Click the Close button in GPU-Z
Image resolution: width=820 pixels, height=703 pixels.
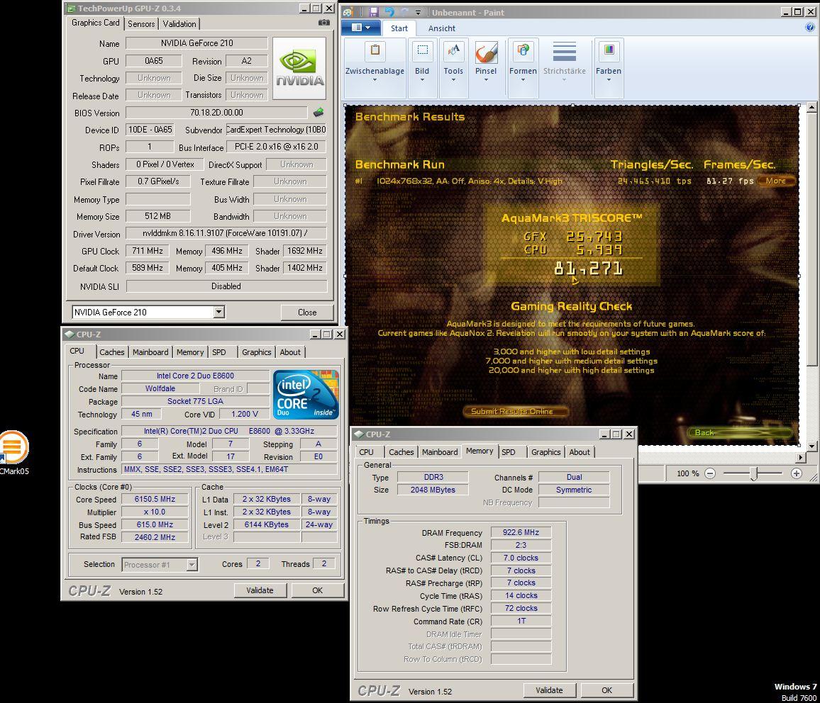(307, 313)
